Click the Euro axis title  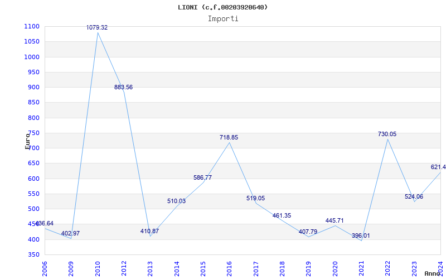click(x=27, y=141)
